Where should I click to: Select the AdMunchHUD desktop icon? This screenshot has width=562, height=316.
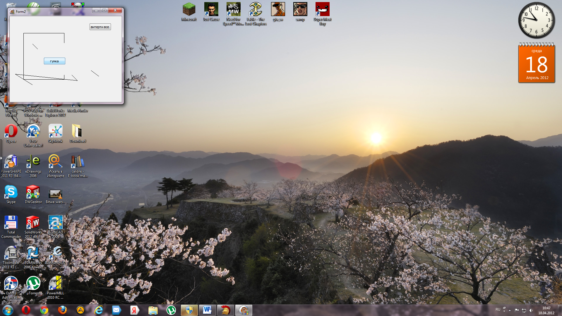pos(55,255)
